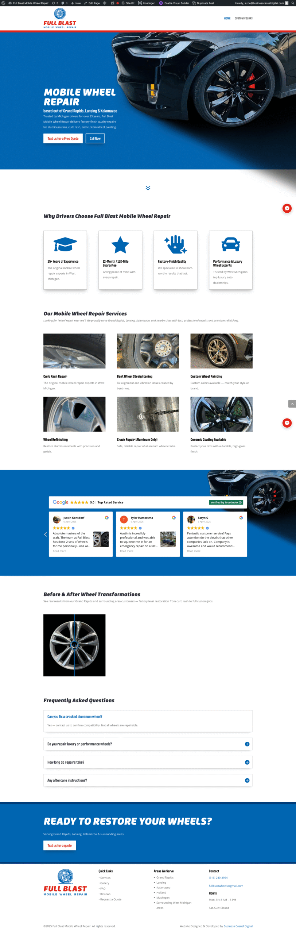The width and height of the screenshot is (296, 934).
Task: Open Ceramic Coating Available image
Action: coord(221,414)
